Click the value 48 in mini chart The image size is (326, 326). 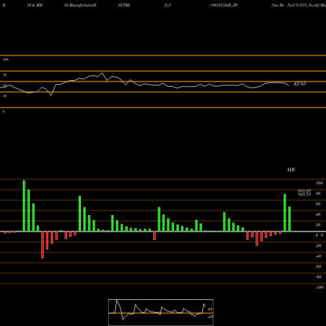point(210,309)
